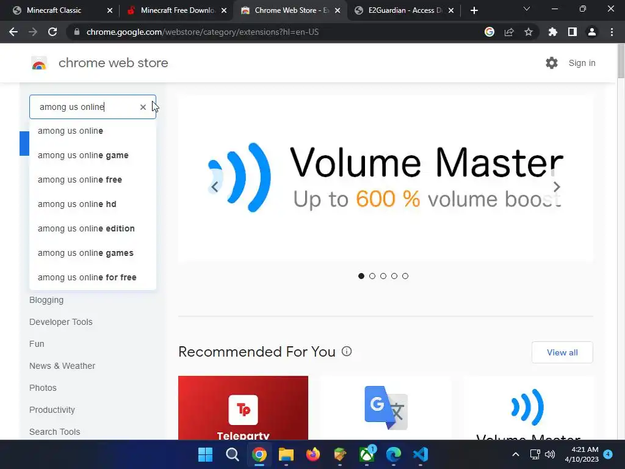Open Chrome three-dot menu
This screenshot has height=469, width=625.
click(612, 32)
